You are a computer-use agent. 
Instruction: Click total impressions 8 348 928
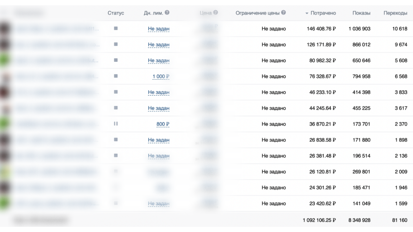tap(359, 220)
